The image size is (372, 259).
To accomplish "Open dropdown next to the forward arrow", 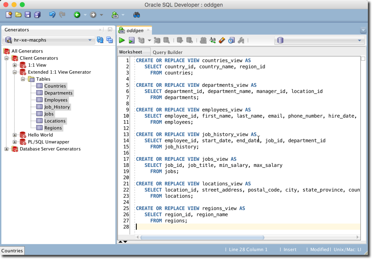I will [x=101, y=15].
